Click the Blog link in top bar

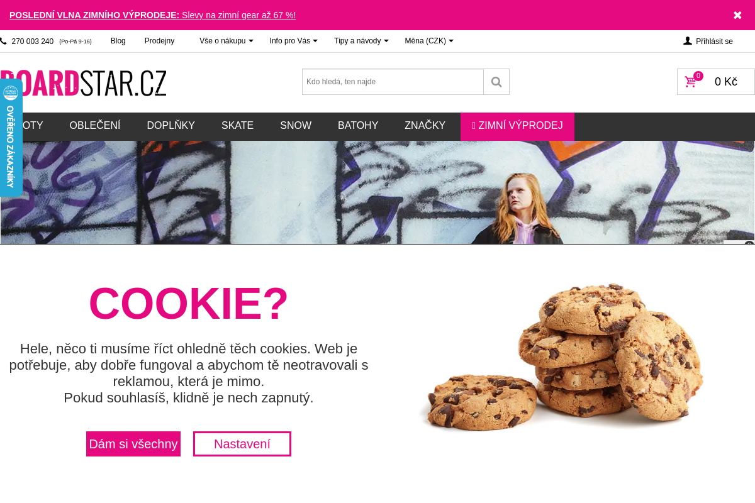pos(118,41)
